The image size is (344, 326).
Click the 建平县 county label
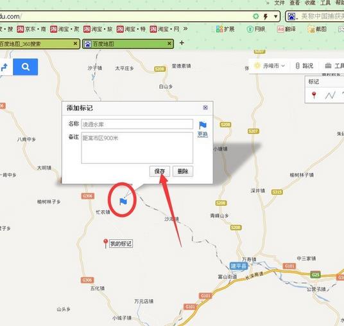tap(239, 266)
